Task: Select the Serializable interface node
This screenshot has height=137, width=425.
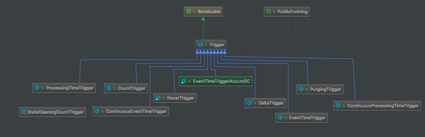Action: [203, 11]
